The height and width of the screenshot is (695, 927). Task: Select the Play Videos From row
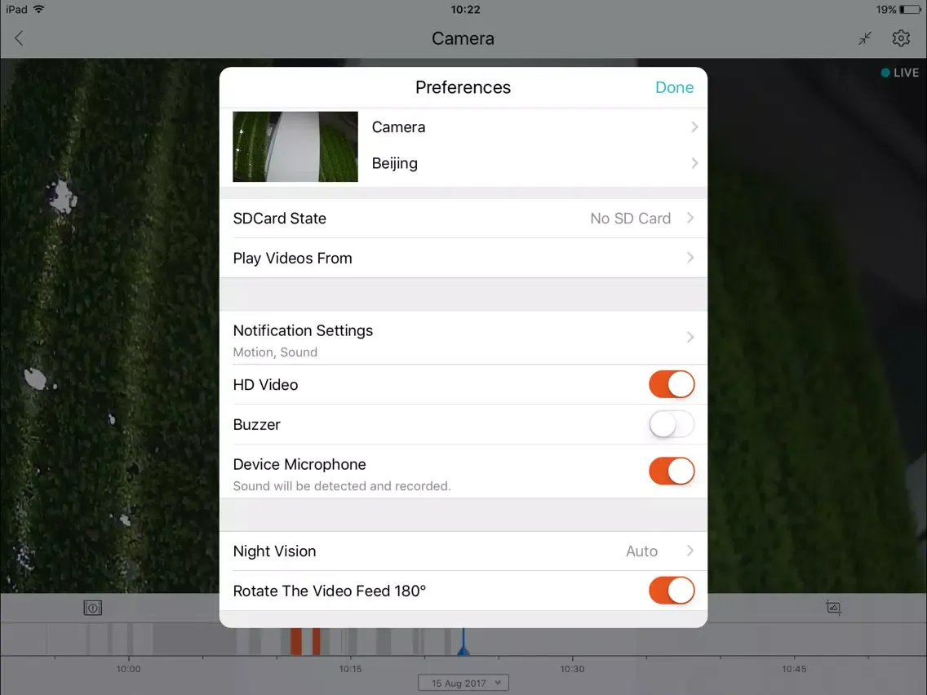(x=463, y=258)
